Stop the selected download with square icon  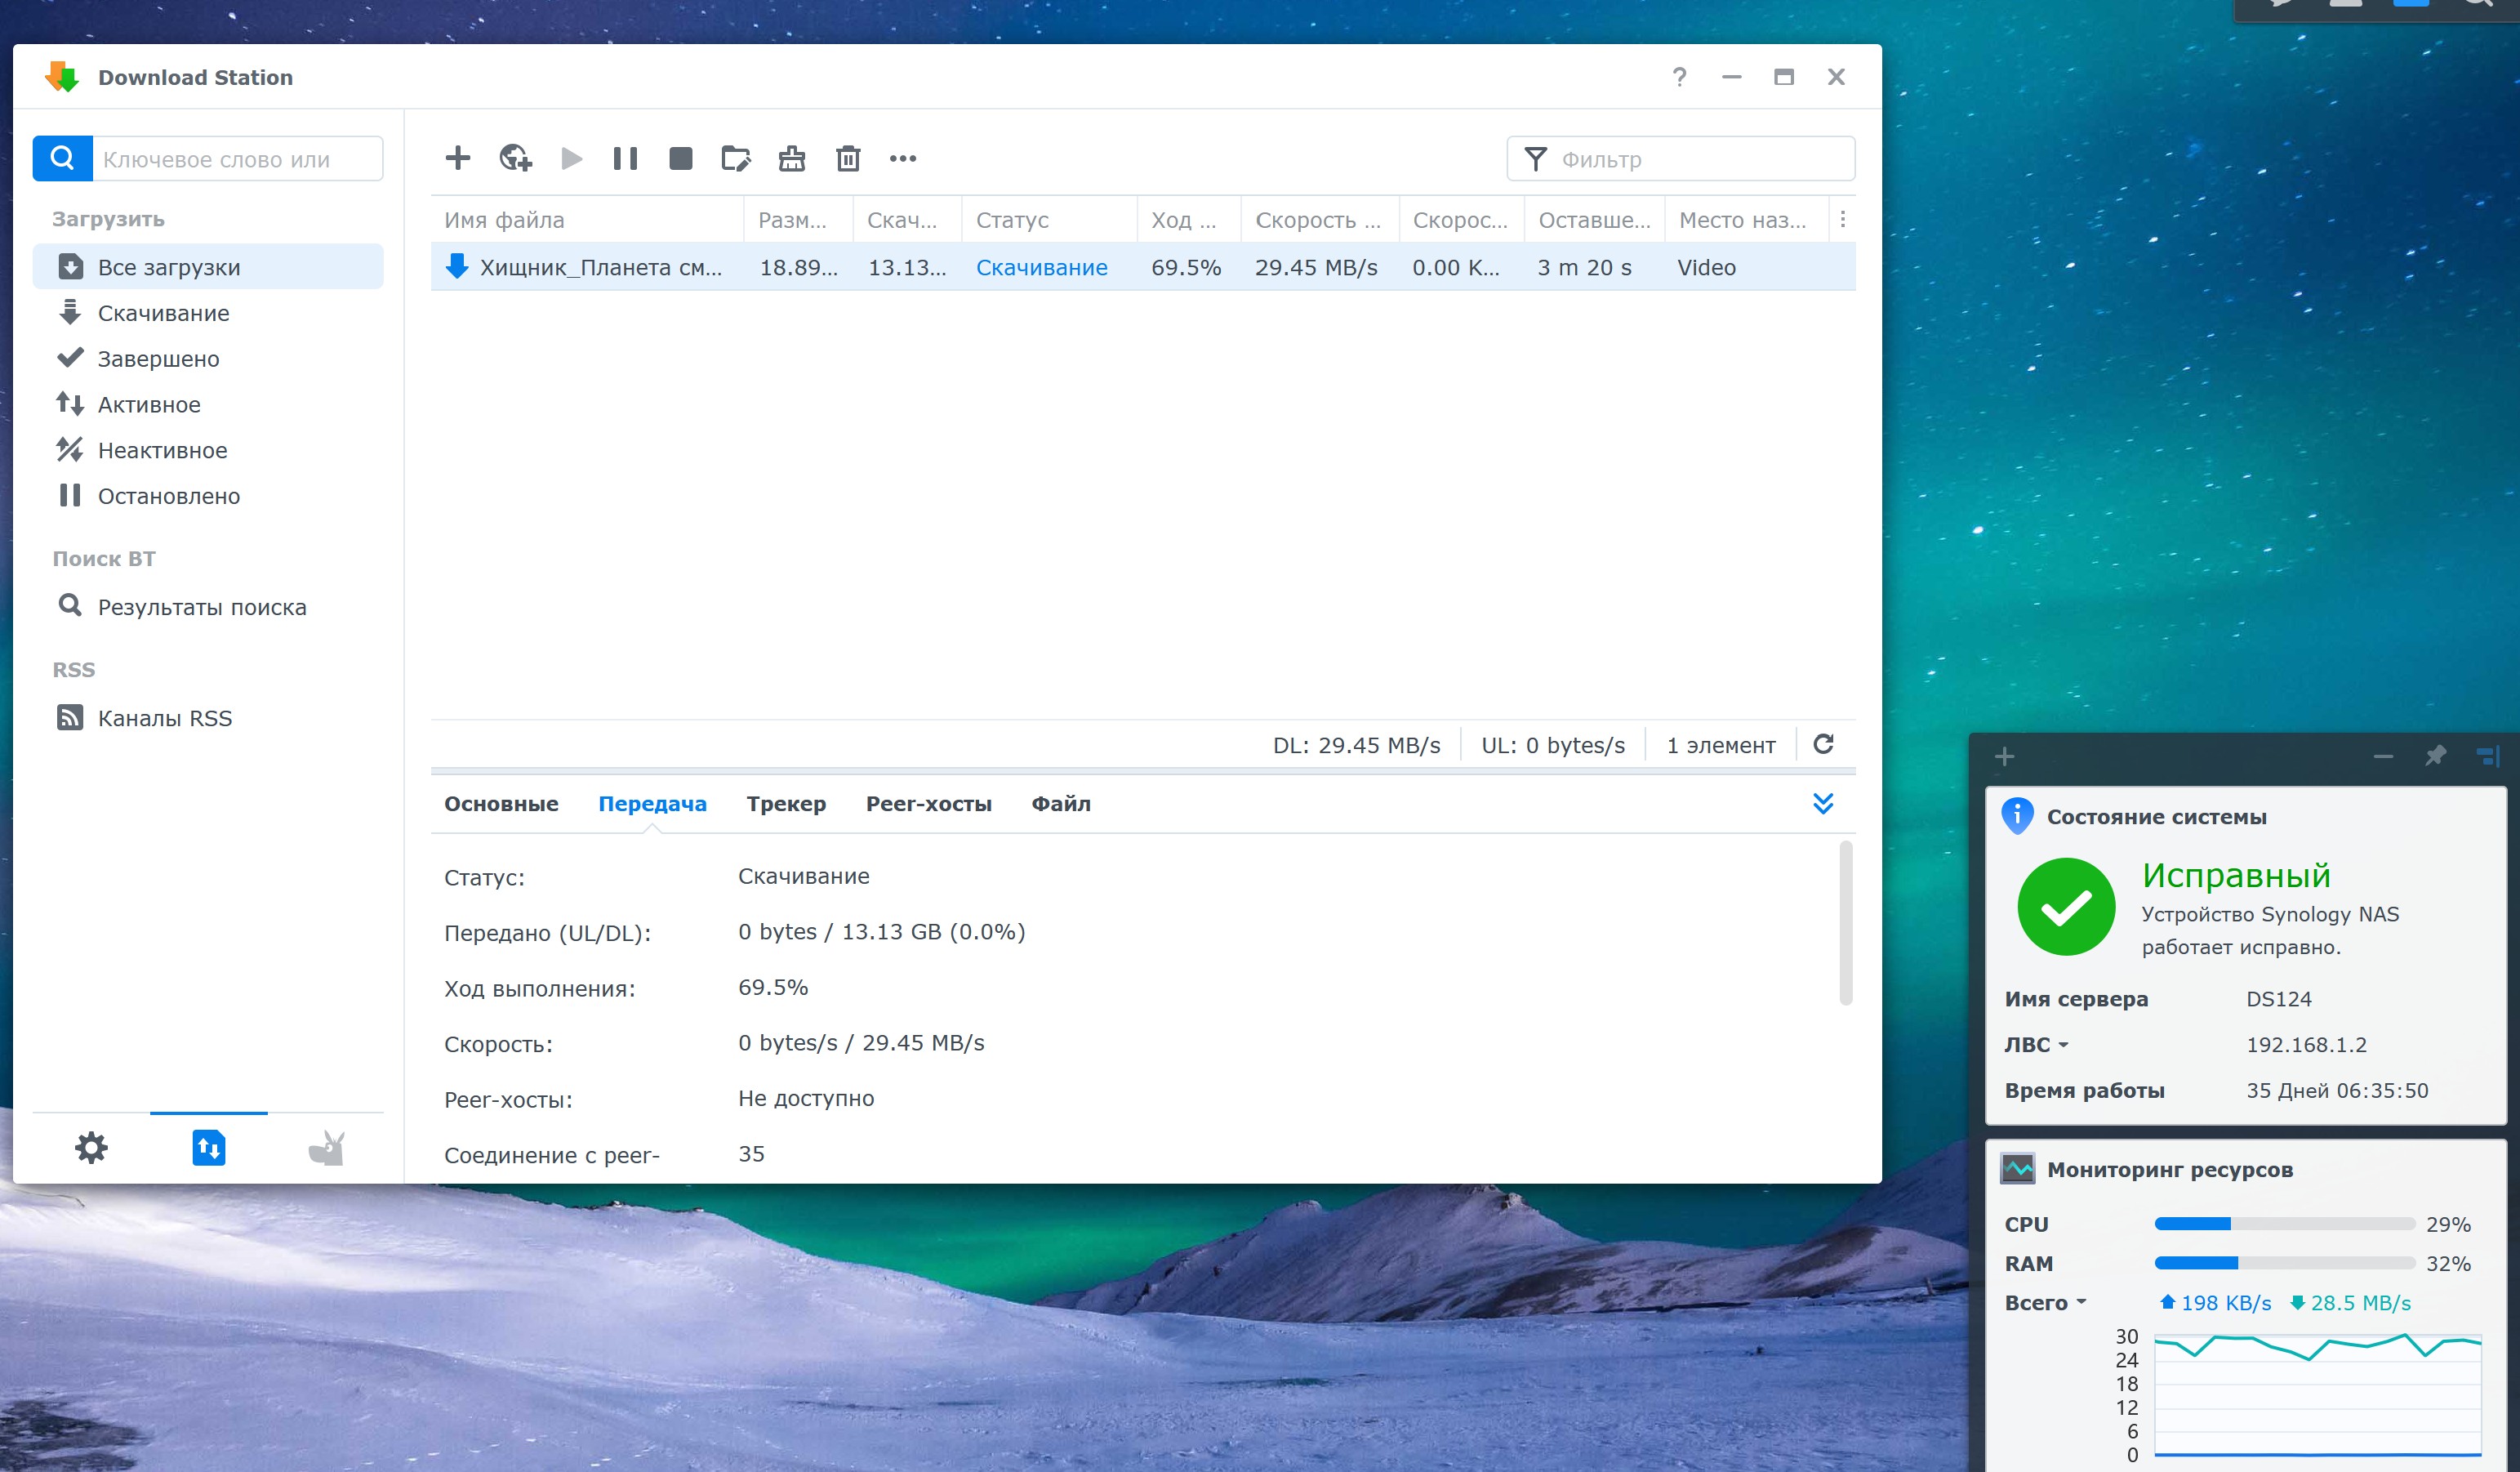point(681,158)
